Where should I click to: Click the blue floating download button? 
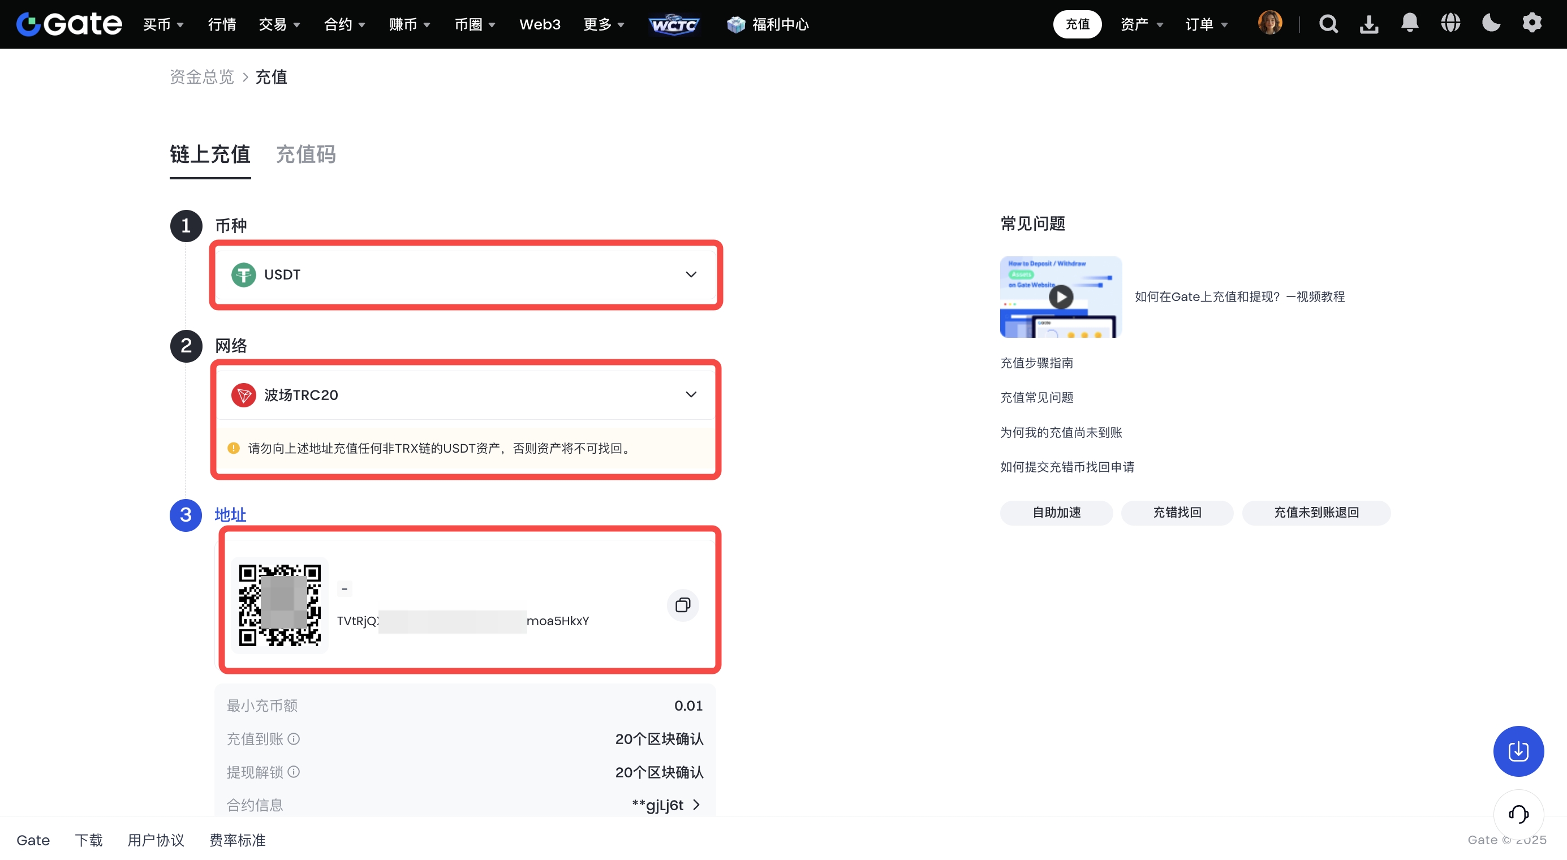tap(1518, 751)
